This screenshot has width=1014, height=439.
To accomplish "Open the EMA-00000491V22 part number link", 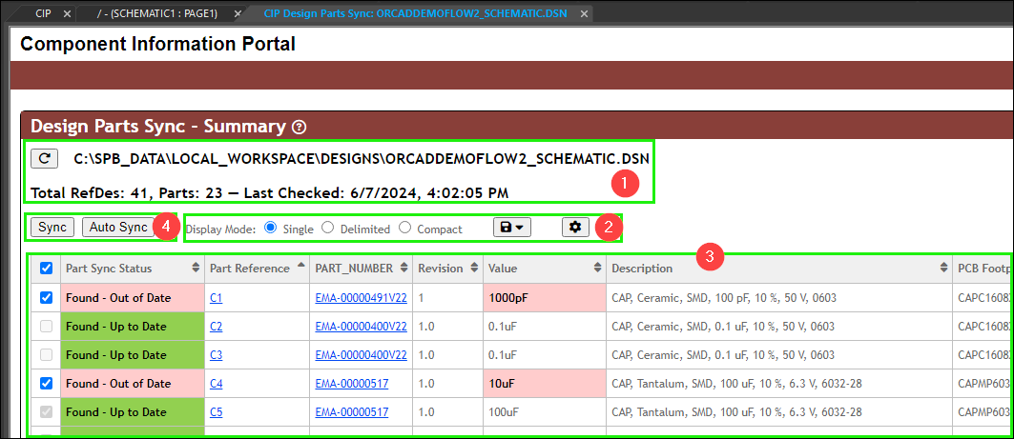I will click(361, 298).
